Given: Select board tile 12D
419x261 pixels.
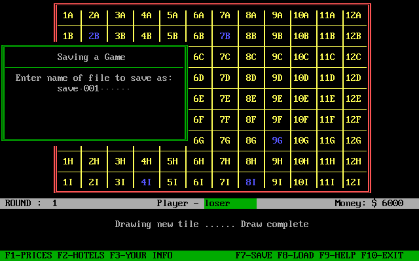Looking at the screenshot, I should click(354, 78).
